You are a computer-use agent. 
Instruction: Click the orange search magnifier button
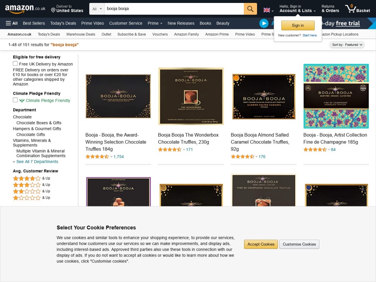(250, 9)
